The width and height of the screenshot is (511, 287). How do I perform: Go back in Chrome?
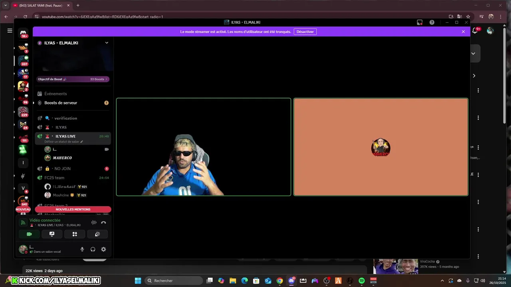point(6,17)
